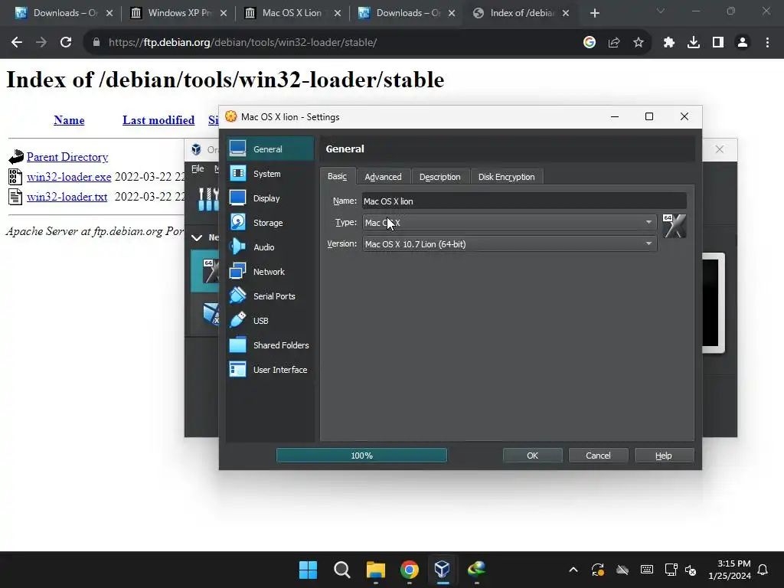Switch to the Advanced tab
The height and width of the screenshot is (588, 784).
pos(383,177)
